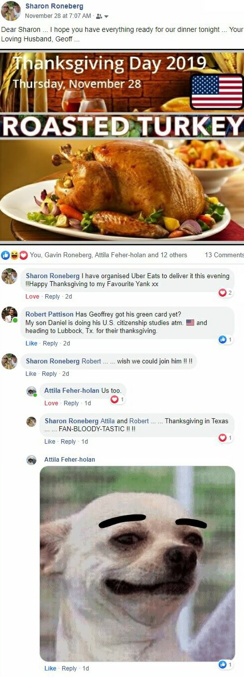The height and width of the screenshot is (677, 244).
Task: Toggle Like on Robert Pattison's comment
Action: [31, 343]
